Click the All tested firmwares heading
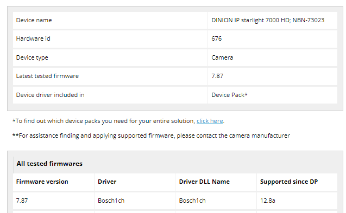 click(49, 164)
